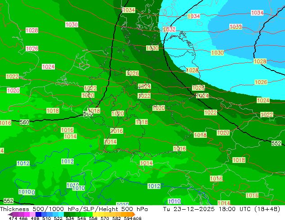Click legend value '510'
285x220 pixels.
(47, 218)
